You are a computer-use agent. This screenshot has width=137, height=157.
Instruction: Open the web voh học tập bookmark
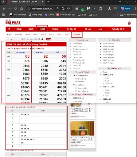65,15
